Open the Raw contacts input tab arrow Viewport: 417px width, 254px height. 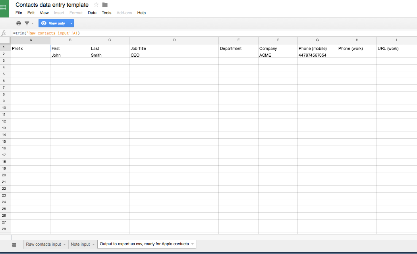click(65, 244)
